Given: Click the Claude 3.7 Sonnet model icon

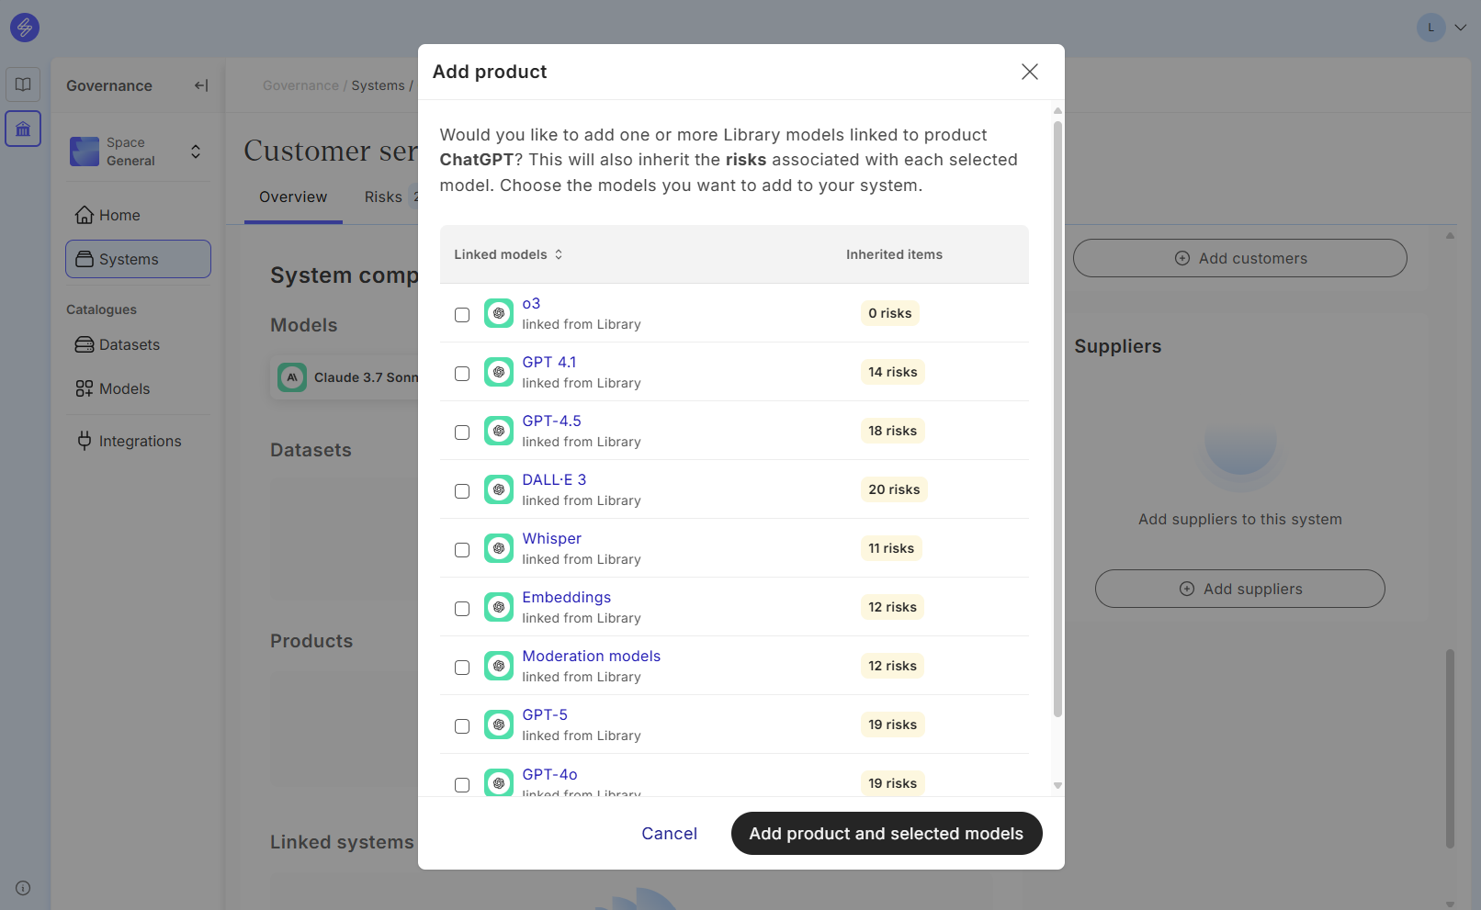Looking at the screenshot, I should click(x=292, y=377).
